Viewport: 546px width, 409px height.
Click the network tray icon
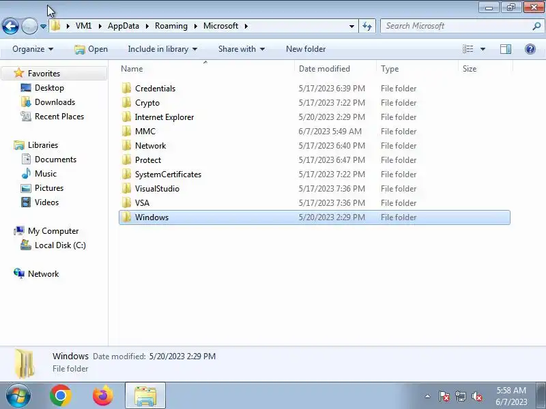coord(460,396)
